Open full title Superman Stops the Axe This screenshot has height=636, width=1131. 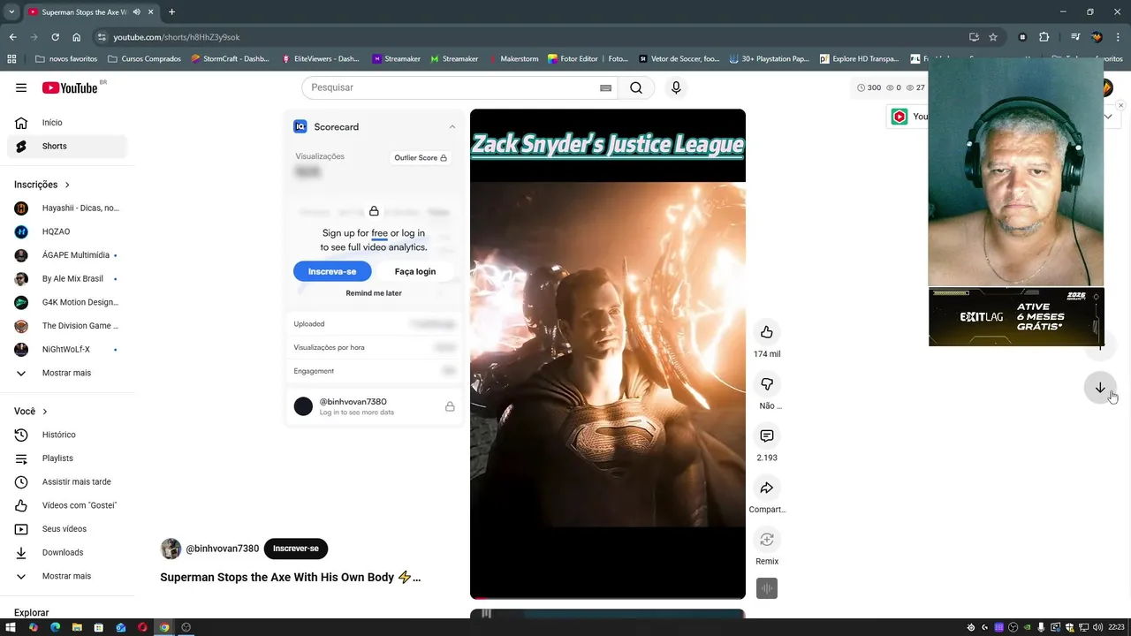[290, 578]
